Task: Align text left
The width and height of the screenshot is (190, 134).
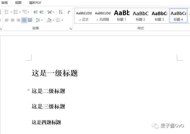Action: 7,20
